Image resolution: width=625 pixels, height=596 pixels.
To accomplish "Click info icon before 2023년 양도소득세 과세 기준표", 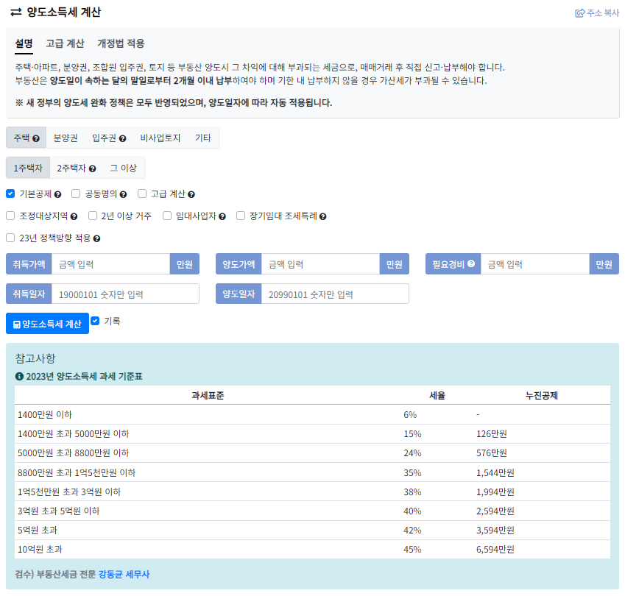I will 19,377.
